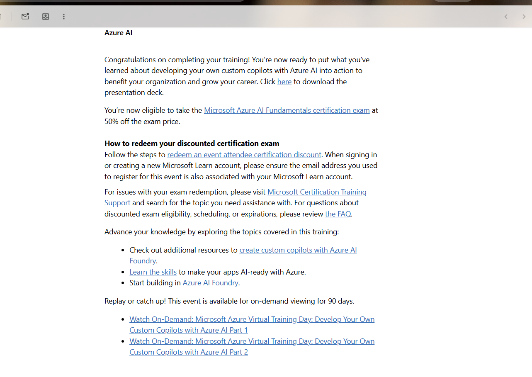Open 'the FAQ' link
Viewport: 532px width, 377px height.
point(338,214)
